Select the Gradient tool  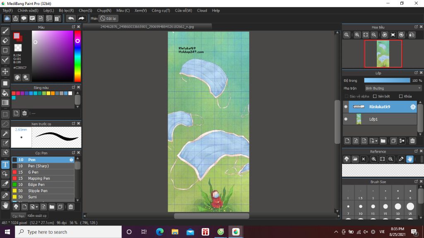pyautogui.click(x=5, y=102)
